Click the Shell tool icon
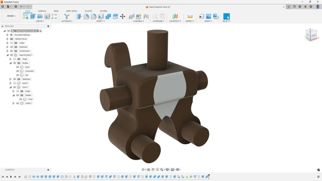Image resolution: width=322 pixels, height=181 pixels. tap(101, 16)
